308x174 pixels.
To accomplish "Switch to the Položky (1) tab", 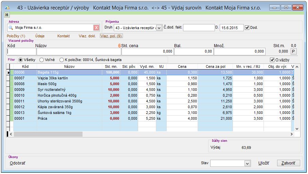I will pos(16,36).
